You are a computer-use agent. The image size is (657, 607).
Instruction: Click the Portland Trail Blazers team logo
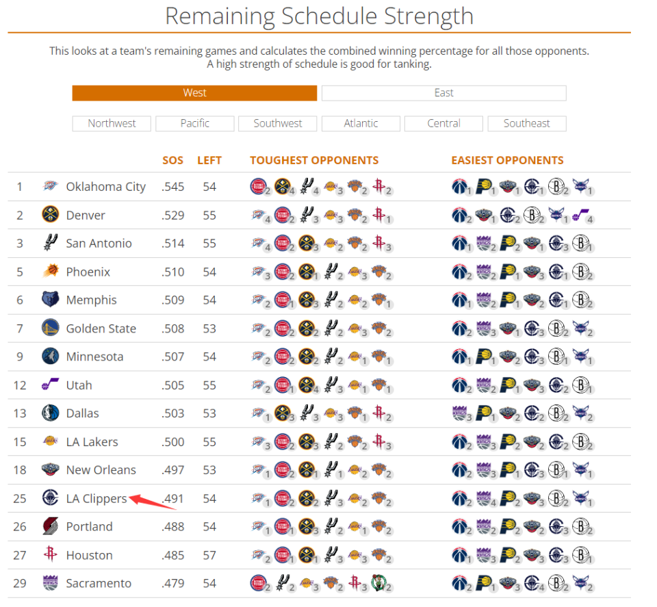(51, 526)
